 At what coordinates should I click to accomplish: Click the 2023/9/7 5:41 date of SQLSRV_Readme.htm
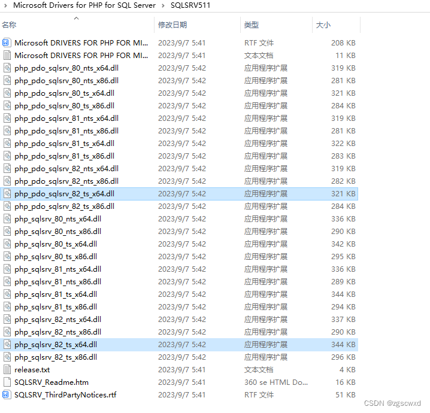182,382
